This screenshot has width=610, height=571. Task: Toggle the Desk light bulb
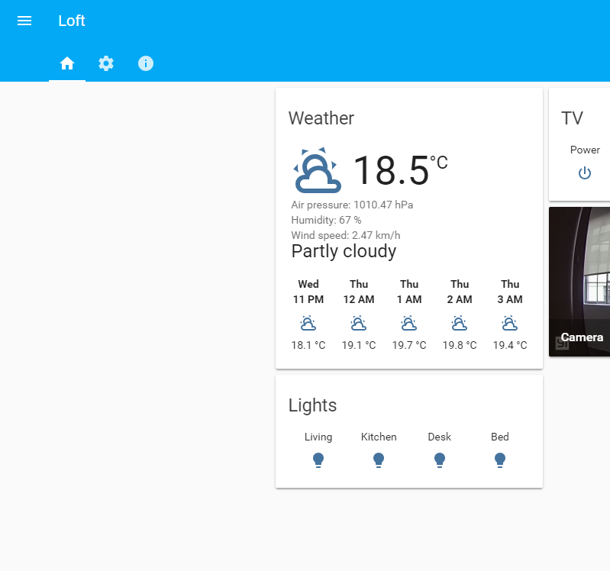(440, 460)
